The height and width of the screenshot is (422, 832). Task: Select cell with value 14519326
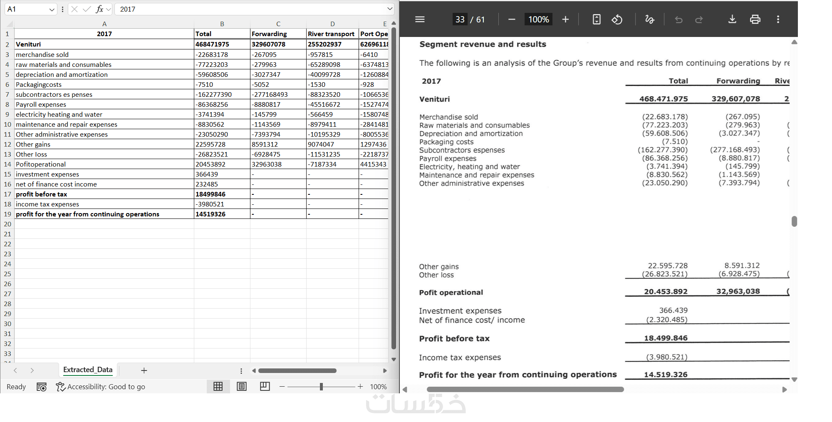click(222, 214)
